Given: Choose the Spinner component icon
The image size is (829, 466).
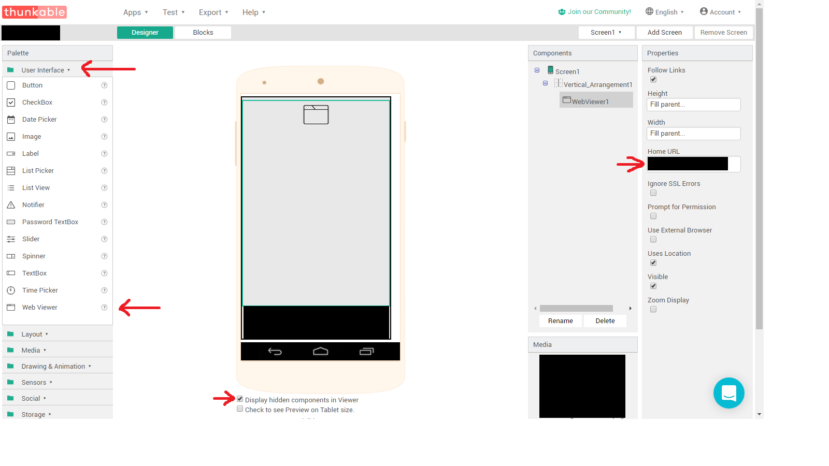Looking at the screenshot, I should (11, 256).
